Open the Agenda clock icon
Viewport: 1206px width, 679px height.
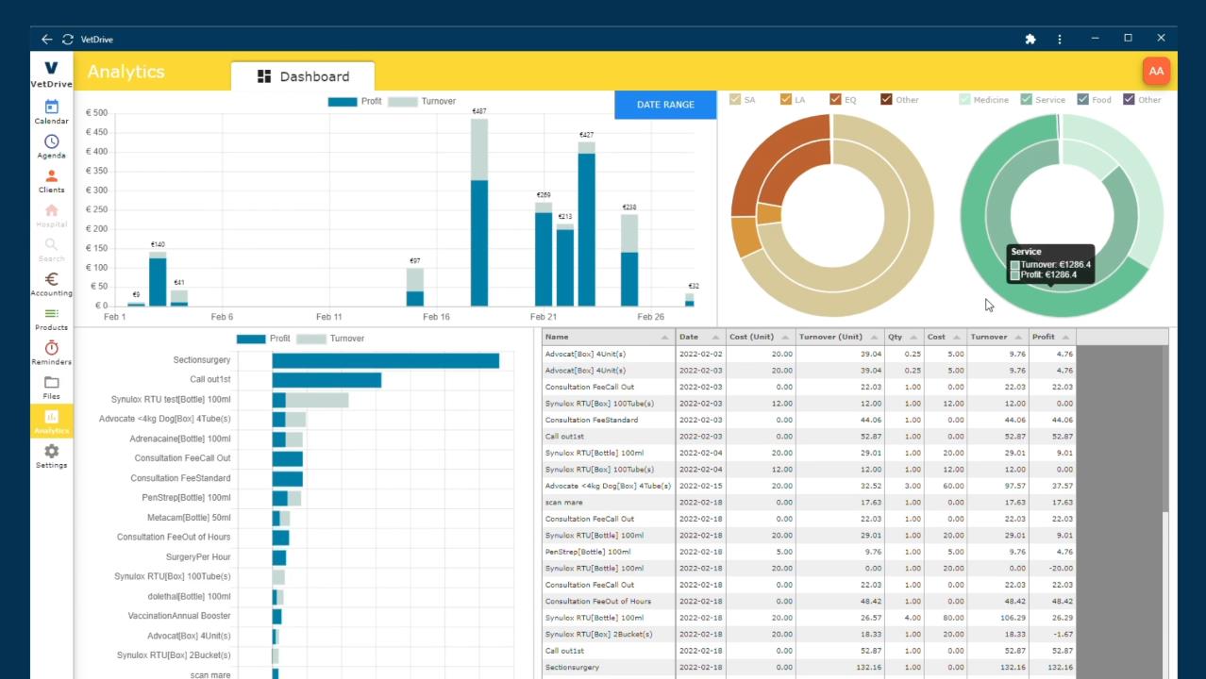[x=51, y=142]
